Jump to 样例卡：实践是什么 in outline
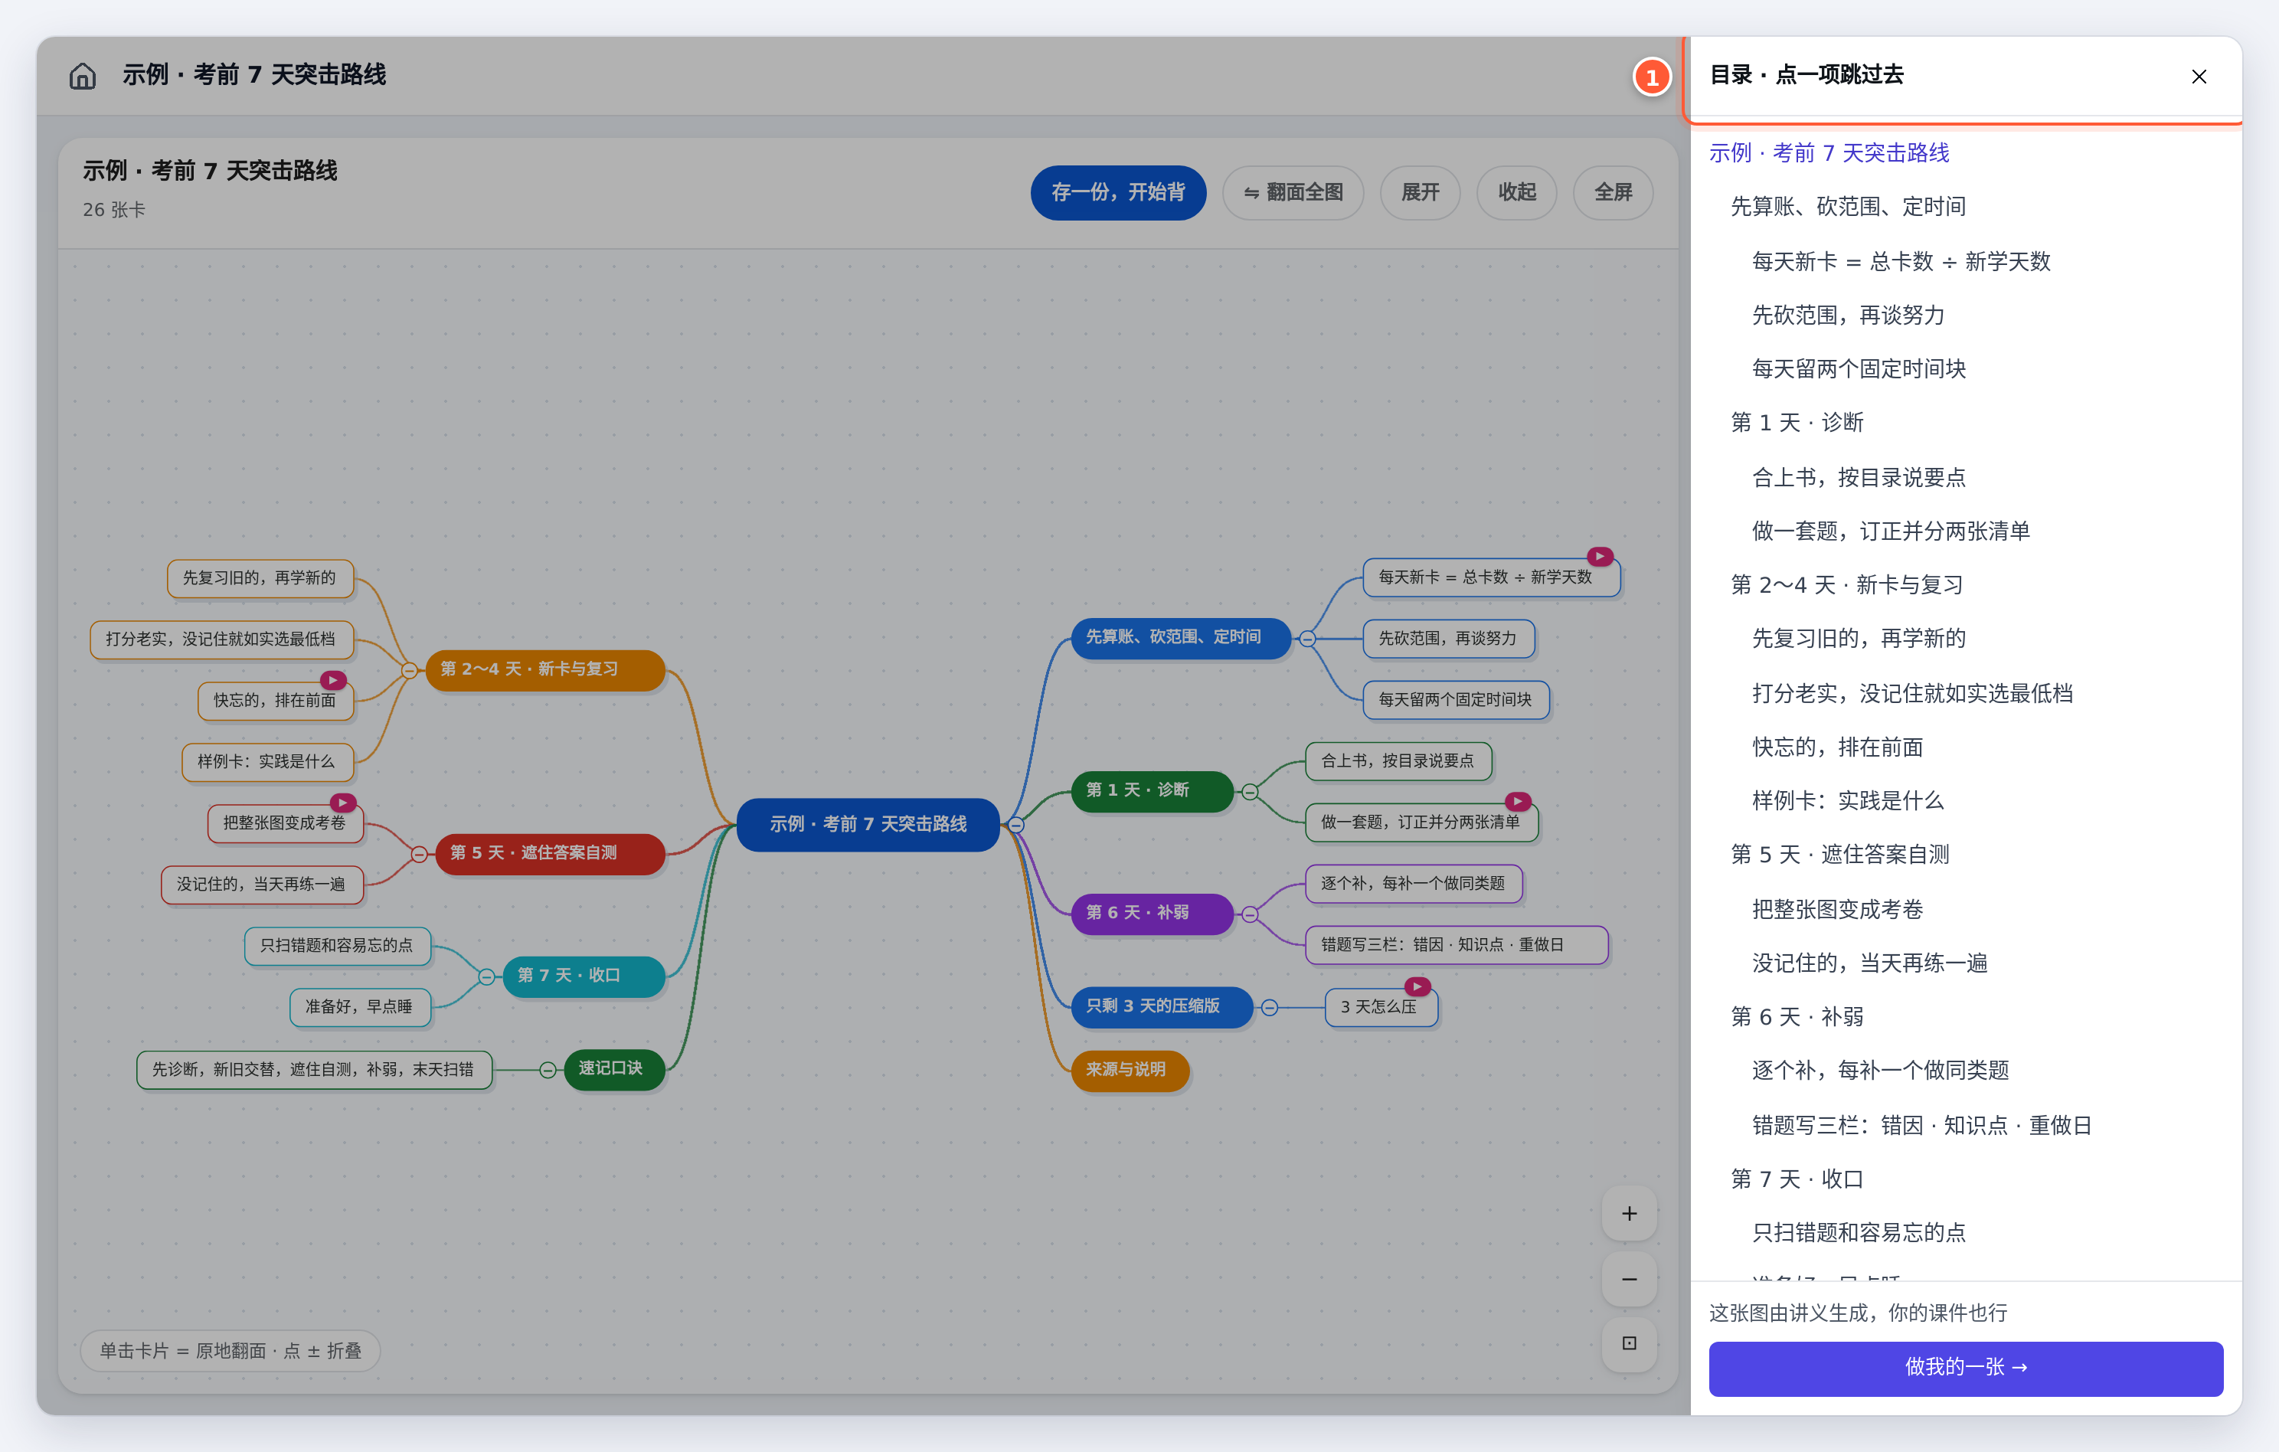Viewport: 2279px width, 1452px height. point(1847,801)
